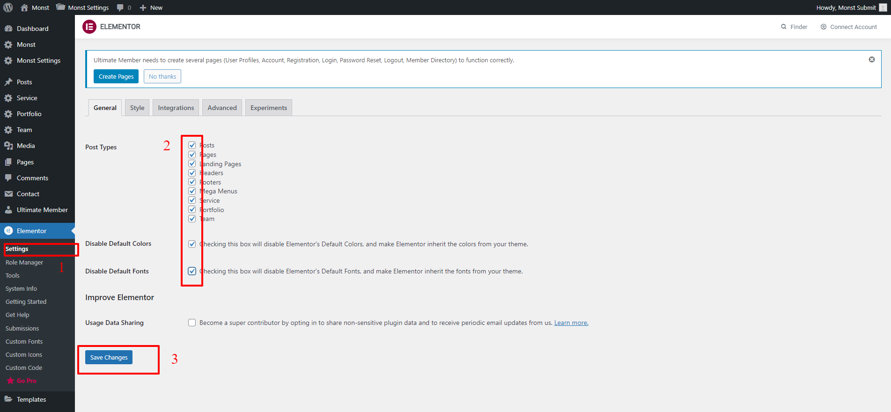Screen dimensions: 891x412
Task: Click the Finder search icon
Action: (x=783, y=27)
